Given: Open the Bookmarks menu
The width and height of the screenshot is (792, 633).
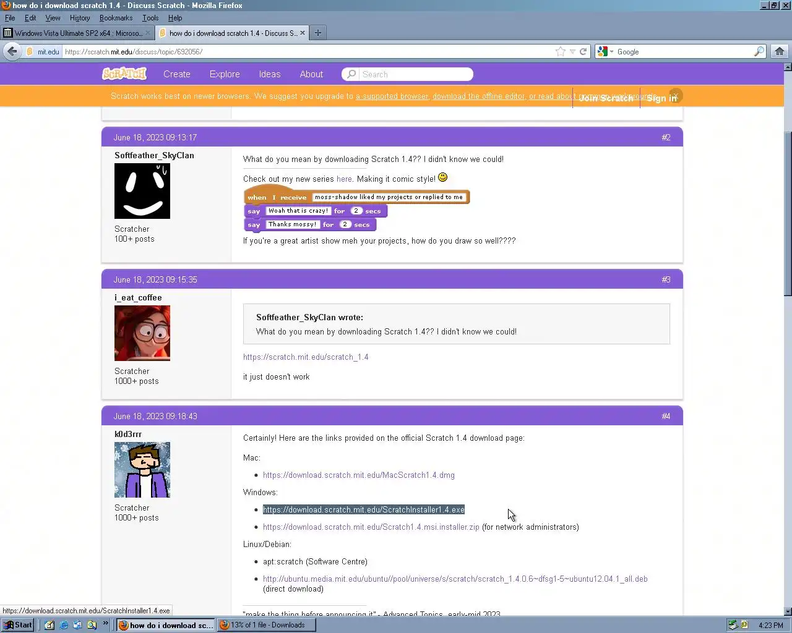Looking at the screenshot, I should click(116, 18).
